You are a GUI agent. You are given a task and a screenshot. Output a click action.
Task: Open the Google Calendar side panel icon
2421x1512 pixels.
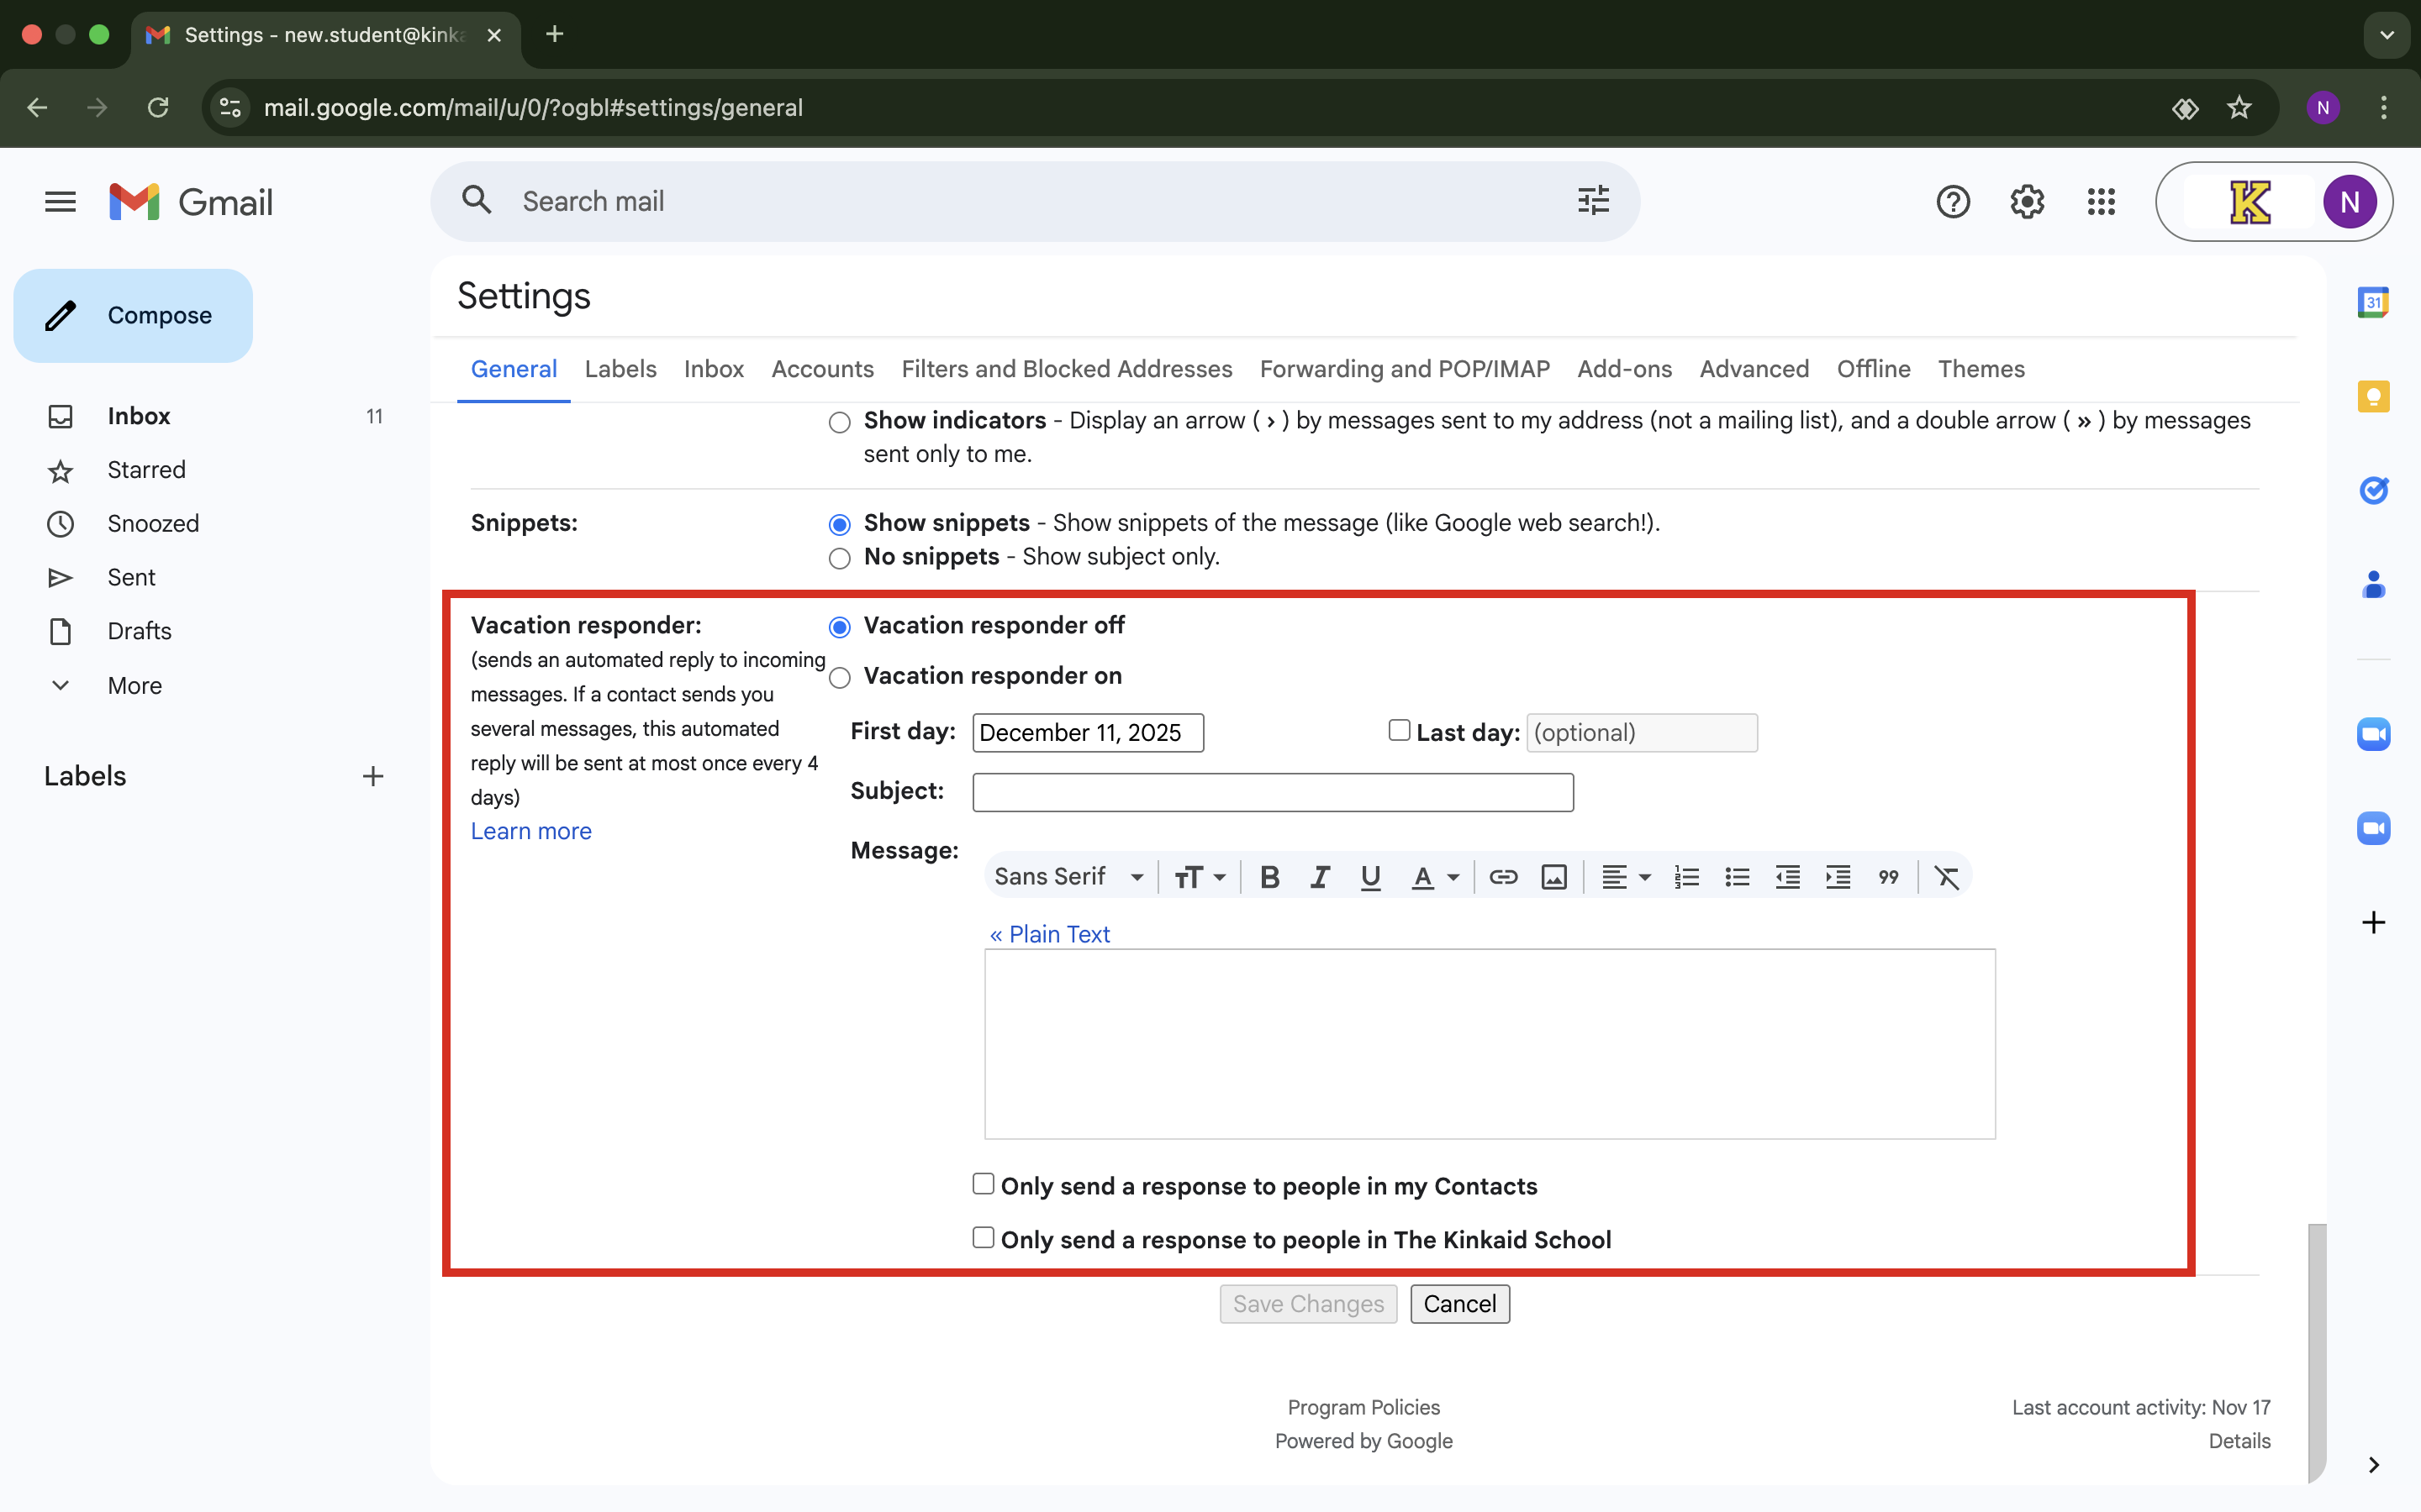point(2373,302)
